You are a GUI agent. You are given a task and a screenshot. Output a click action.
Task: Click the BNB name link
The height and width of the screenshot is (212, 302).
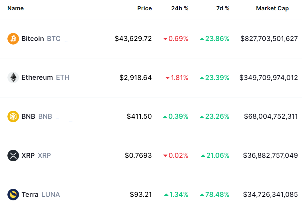click(x=28, y=116)
